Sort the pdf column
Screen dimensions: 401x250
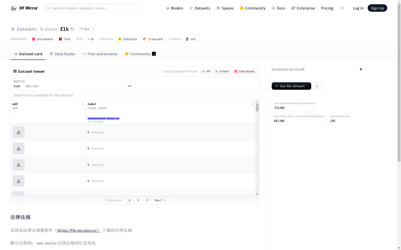(x=82, y=104)
